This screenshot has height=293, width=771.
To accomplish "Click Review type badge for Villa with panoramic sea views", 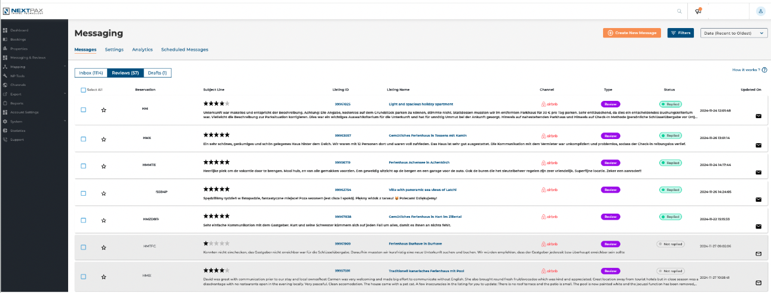I will point(610,190).
